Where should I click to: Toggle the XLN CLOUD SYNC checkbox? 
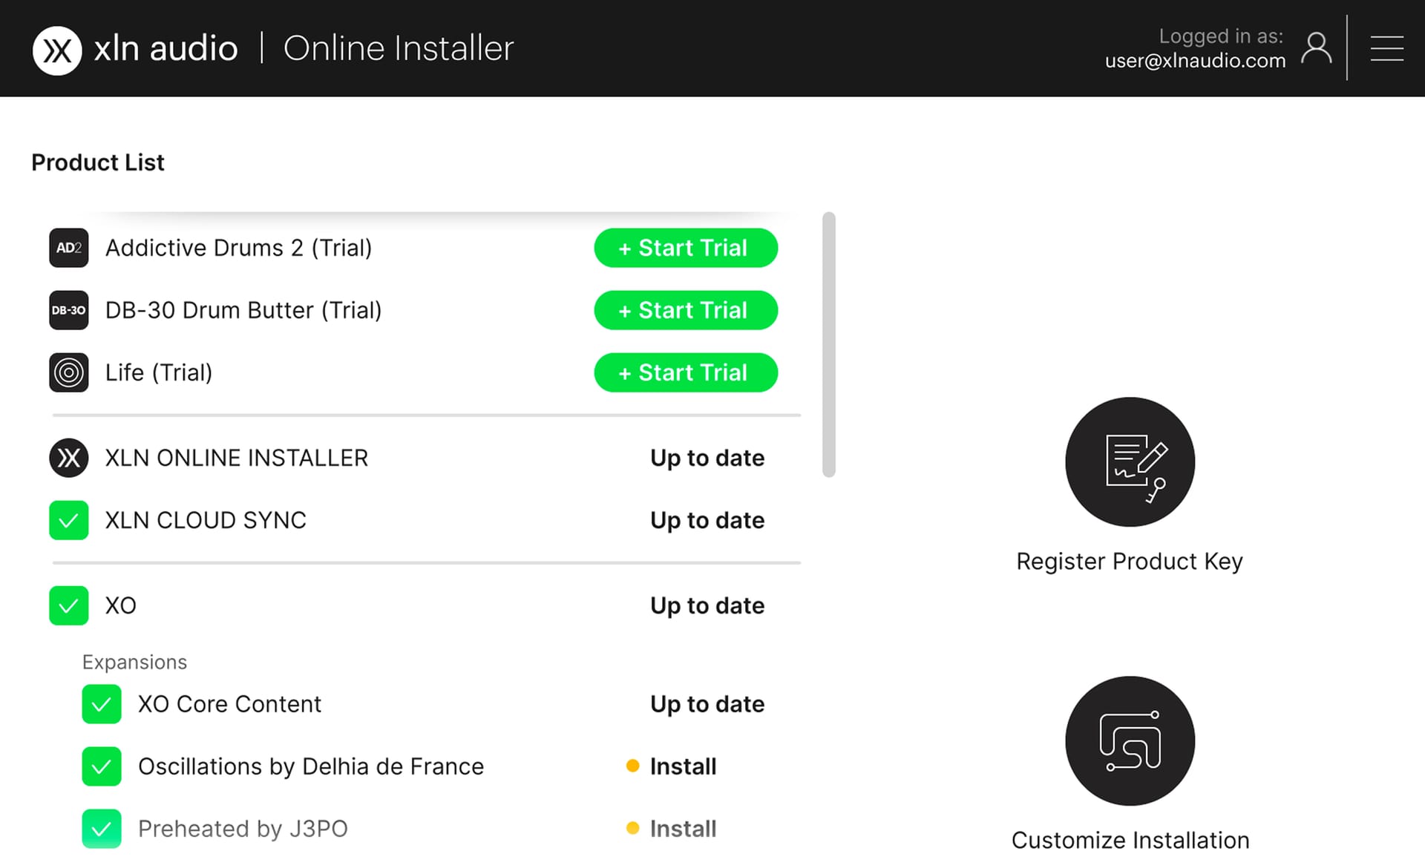click(69, 520)
